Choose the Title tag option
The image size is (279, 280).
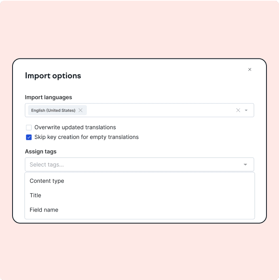click(36, 195)
